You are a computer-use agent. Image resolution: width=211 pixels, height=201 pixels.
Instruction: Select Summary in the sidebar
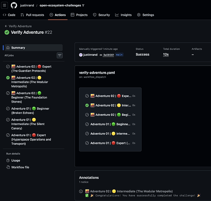pos(34,47)
